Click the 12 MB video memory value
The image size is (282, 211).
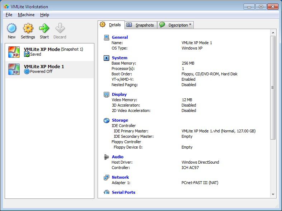tap(187, 100)
